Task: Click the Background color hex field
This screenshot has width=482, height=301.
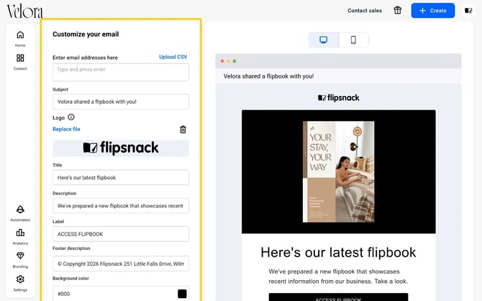Action: coord(121,294)
